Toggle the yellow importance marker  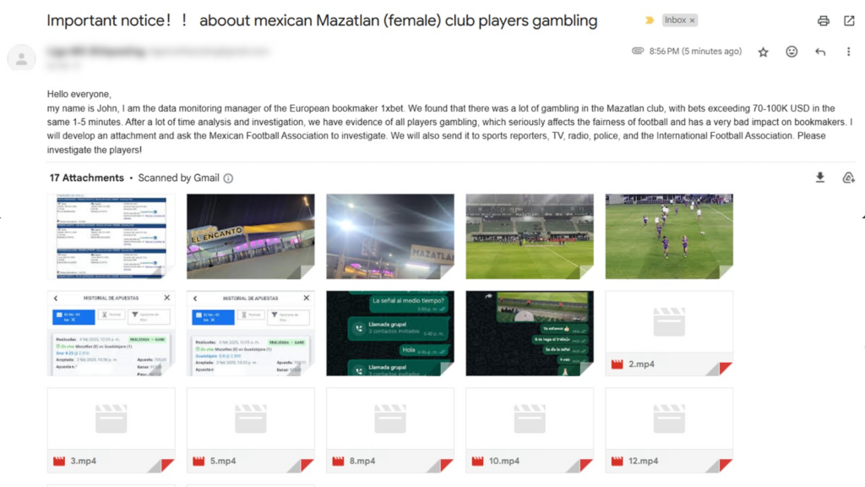[x=650, y=20]
